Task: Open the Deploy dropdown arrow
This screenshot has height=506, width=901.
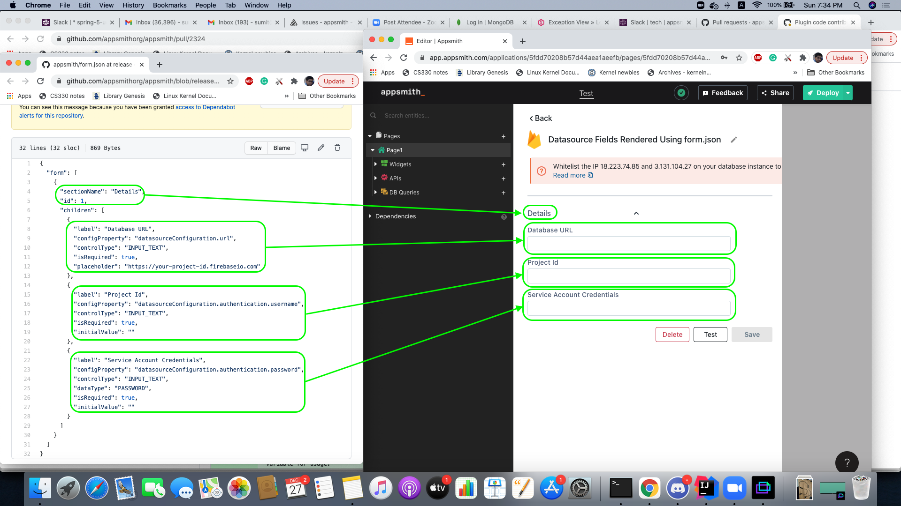Action: (x=848, y=93)
